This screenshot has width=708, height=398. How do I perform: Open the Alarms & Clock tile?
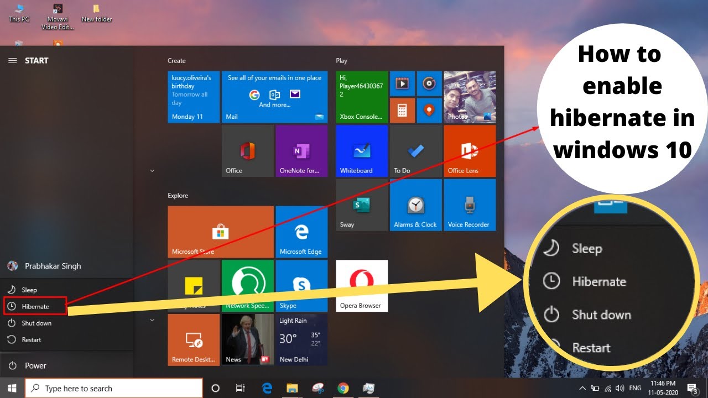pos(416,205)
